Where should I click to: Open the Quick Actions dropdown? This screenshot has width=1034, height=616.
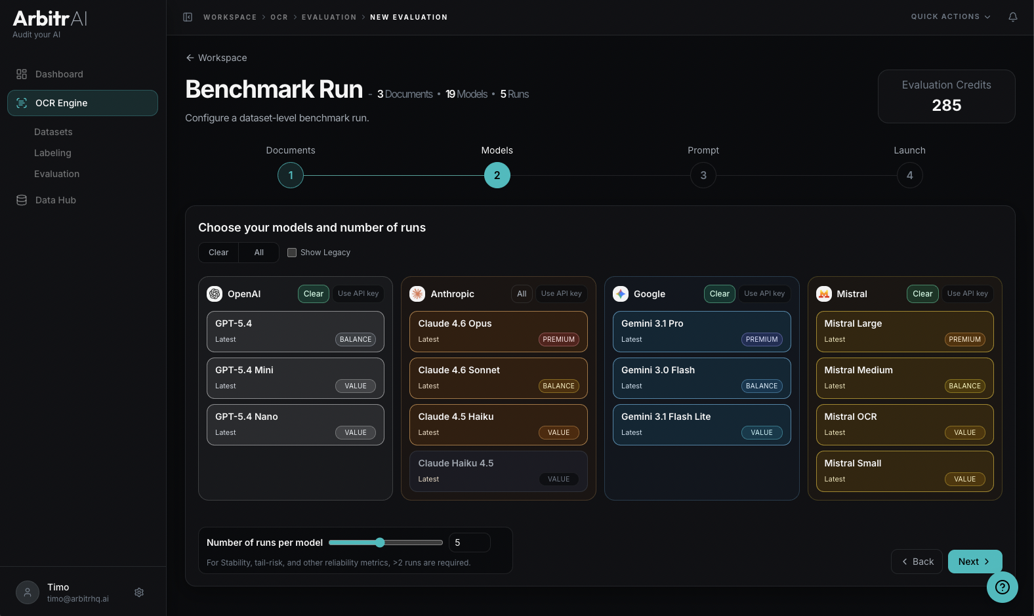click(x=951, y=17)
